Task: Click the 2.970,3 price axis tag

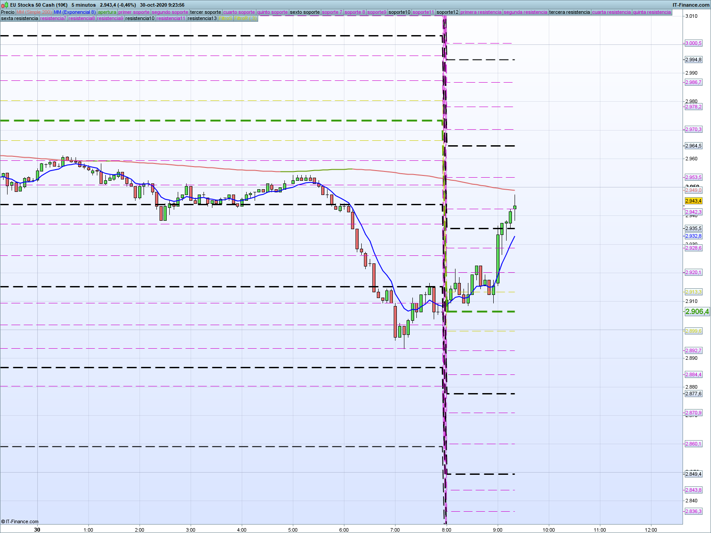Action: pyautogui.click(x=693, y=129)
